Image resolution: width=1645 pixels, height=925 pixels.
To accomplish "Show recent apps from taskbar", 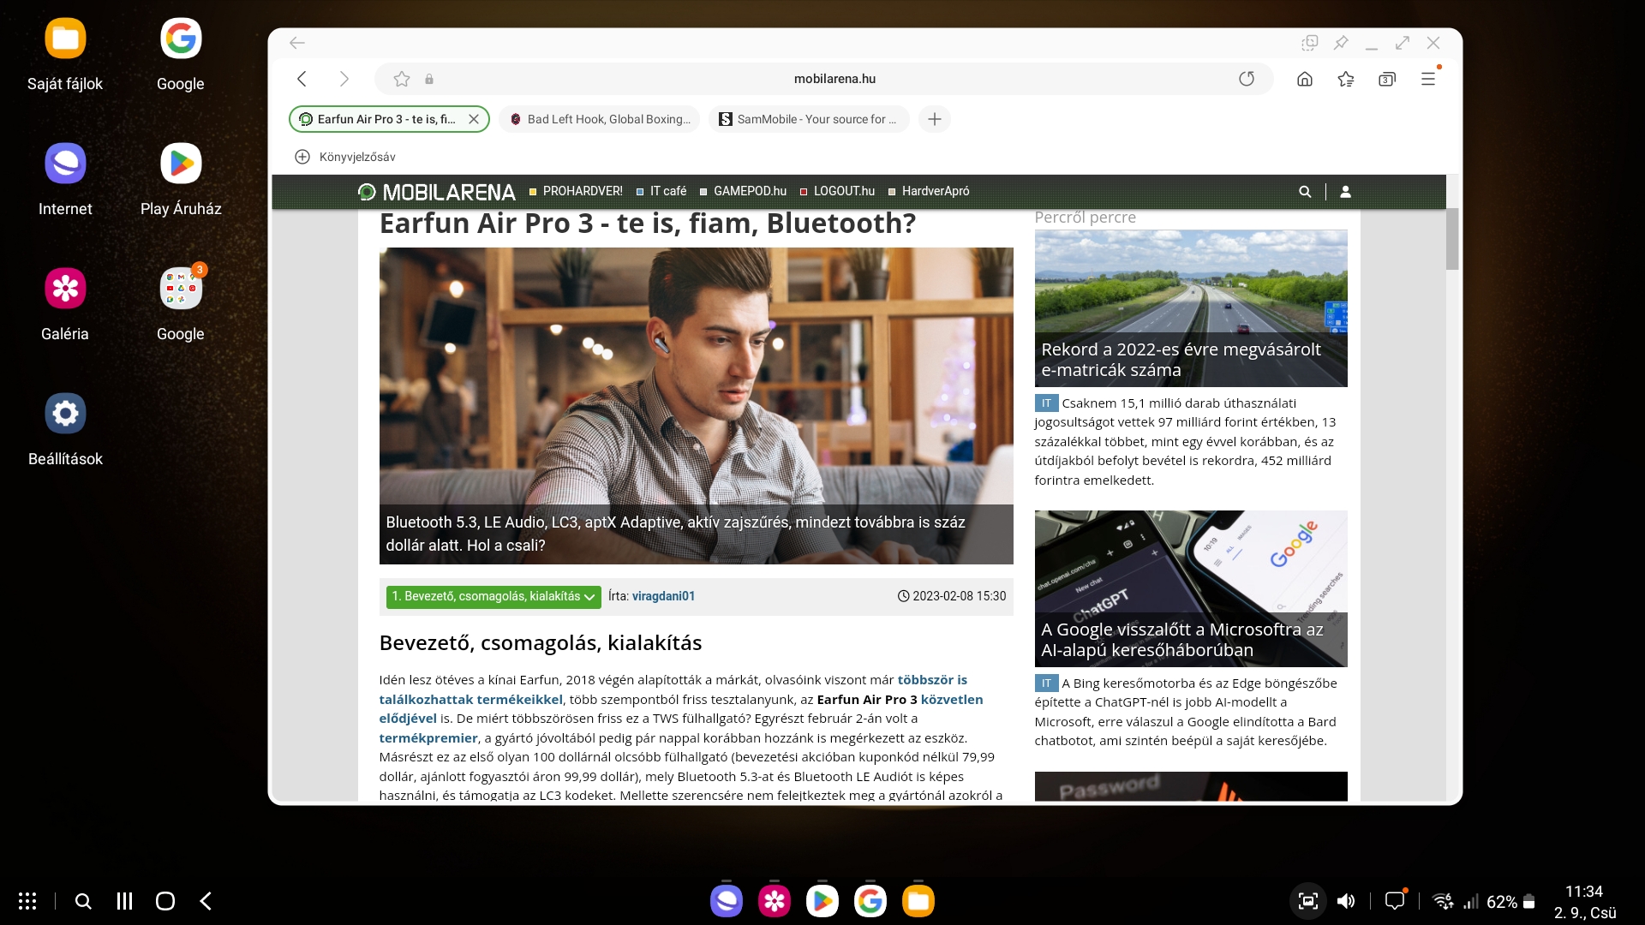I will click(124, 901).
